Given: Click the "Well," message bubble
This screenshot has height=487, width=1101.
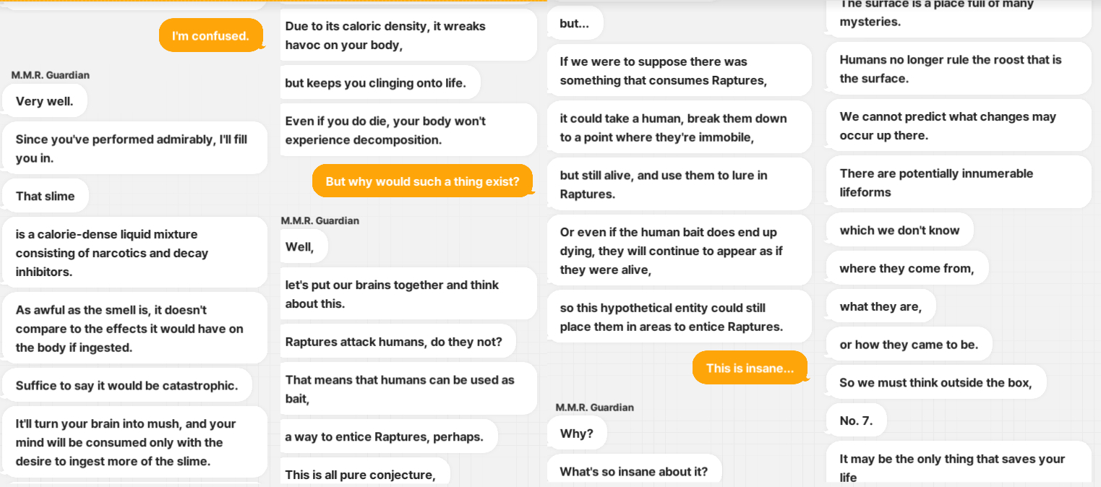Looking at the screenshot, I should [x=303, y=246].
